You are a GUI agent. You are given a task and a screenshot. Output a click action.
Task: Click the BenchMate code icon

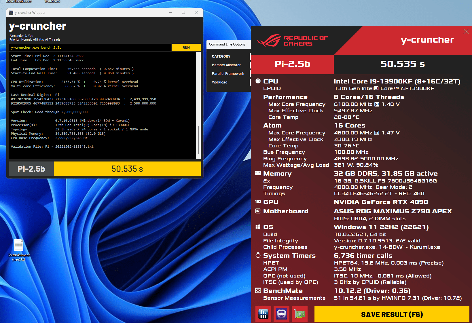coord(258,290)
